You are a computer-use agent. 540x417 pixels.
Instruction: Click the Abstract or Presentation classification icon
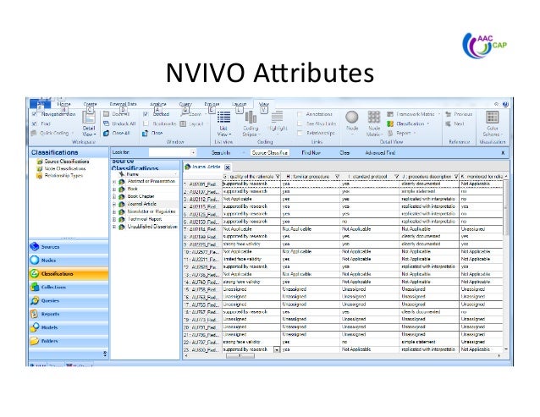pyautogui.click(x=121, y=181)
